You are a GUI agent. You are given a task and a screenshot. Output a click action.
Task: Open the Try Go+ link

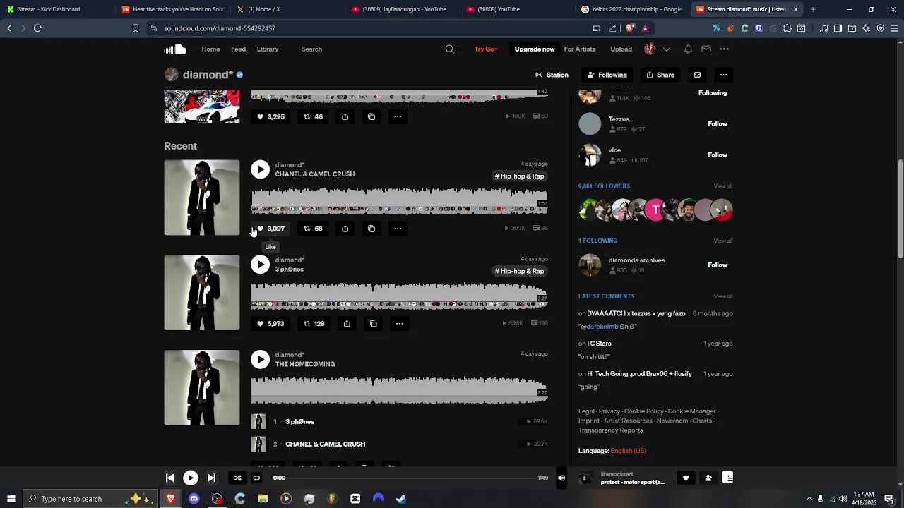coord(486,49)
